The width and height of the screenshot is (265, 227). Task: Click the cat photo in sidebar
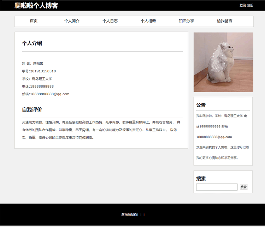pyautogui.click(x=223, y=62)
